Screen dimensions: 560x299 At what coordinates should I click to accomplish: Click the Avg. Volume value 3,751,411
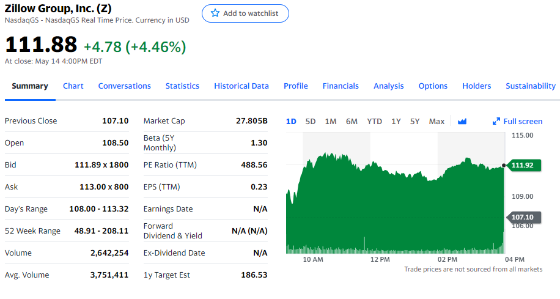coord(109,275)
